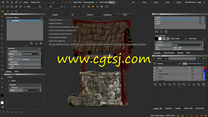Open layer blend mode Normal dropdown
Viewport: 208px width, 117px height.
[x=169, y=63]
